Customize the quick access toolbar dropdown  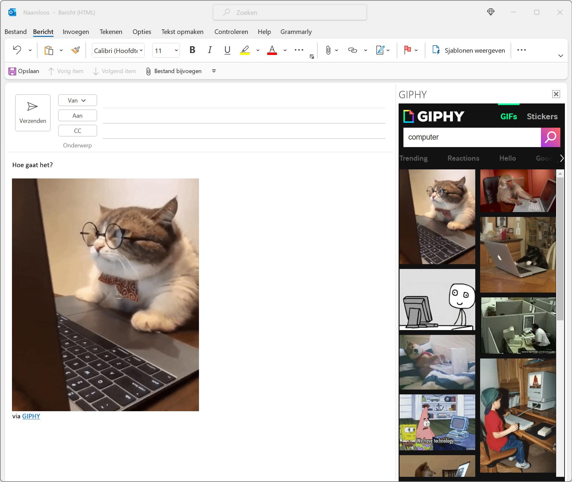214,71
